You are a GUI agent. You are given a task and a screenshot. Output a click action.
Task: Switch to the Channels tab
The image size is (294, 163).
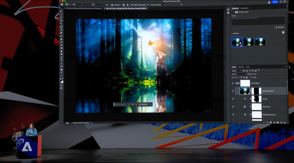[241, 67]
